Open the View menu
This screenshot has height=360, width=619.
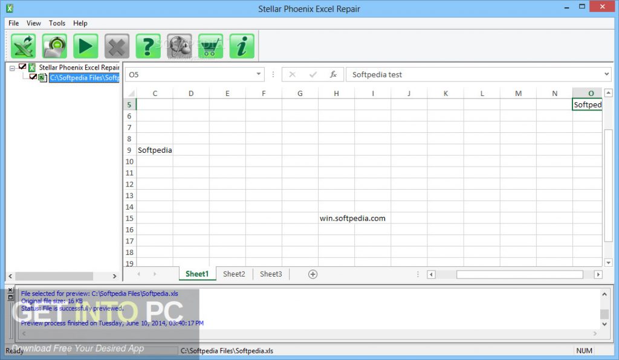point(34,24)
